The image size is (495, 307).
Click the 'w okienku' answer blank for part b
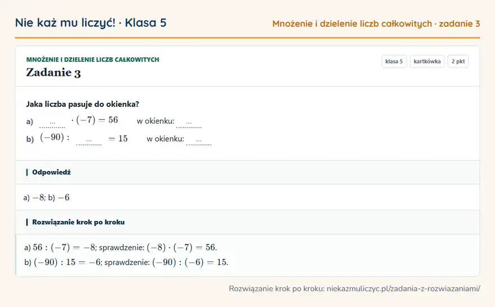pos(199,140)
